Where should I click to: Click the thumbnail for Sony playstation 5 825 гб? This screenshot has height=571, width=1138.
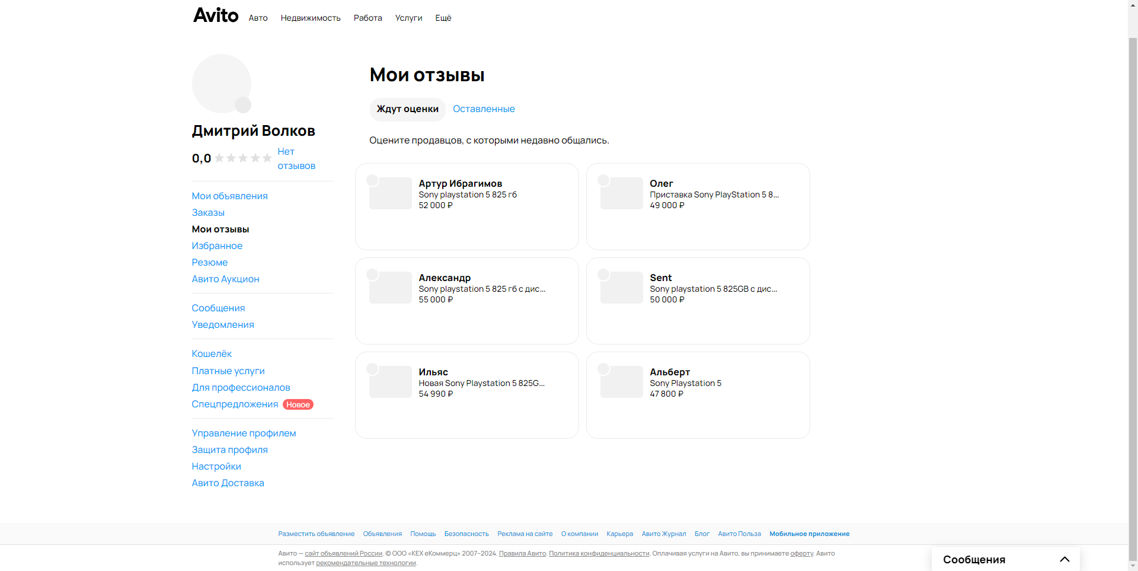click(x=391, y=193)
